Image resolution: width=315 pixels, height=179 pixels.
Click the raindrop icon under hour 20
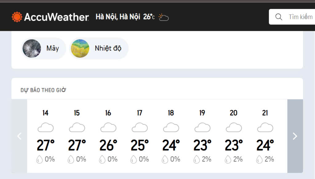[228, 159]
